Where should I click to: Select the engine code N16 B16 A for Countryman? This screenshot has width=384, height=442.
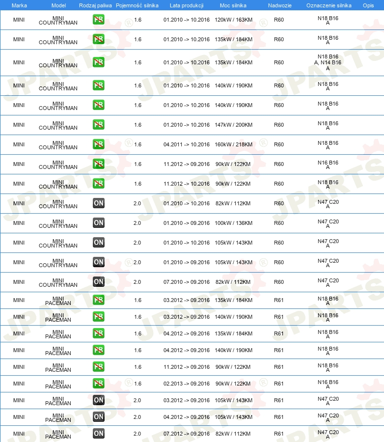328,165
